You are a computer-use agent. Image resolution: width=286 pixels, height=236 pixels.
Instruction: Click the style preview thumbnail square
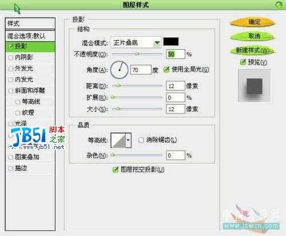[x=255, y=86]
